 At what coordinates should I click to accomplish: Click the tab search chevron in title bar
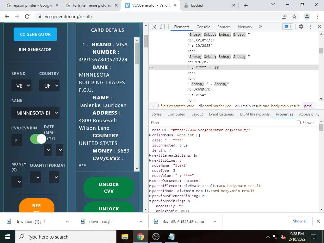[x=273, y=4]
